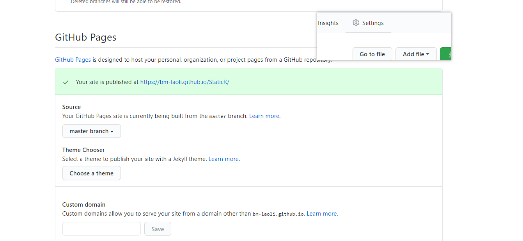
Task: Expand the Add file dropdown
Action: [416, 54]
